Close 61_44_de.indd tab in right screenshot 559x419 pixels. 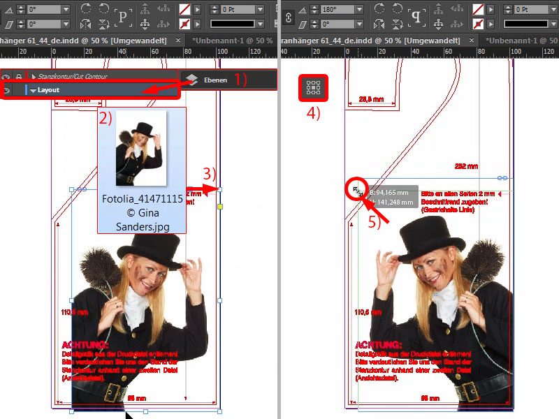(471, 41)
